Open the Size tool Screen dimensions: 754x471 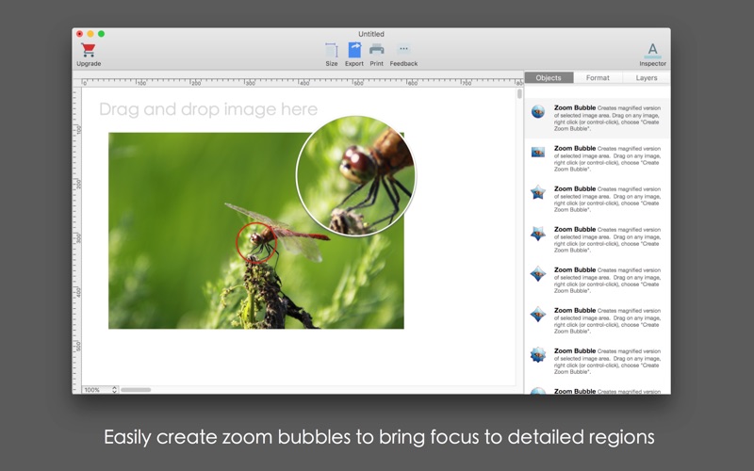[x=332, y=50]
